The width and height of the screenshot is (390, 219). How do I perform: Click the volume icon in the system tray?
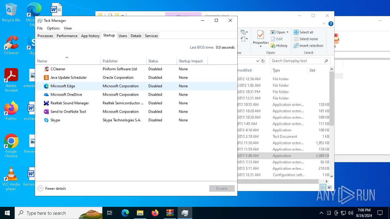coord(351,213)
